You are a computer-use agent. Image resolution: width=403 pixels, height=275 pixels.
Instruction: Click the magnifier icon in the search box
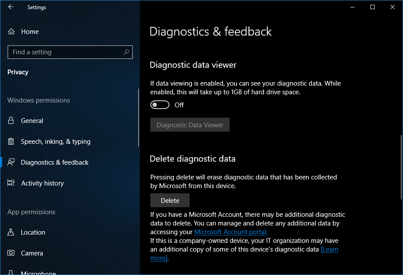tap(126, 52)
